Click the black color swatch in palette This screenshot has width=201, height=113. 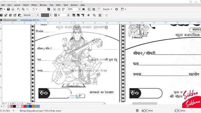click(14, 106)
